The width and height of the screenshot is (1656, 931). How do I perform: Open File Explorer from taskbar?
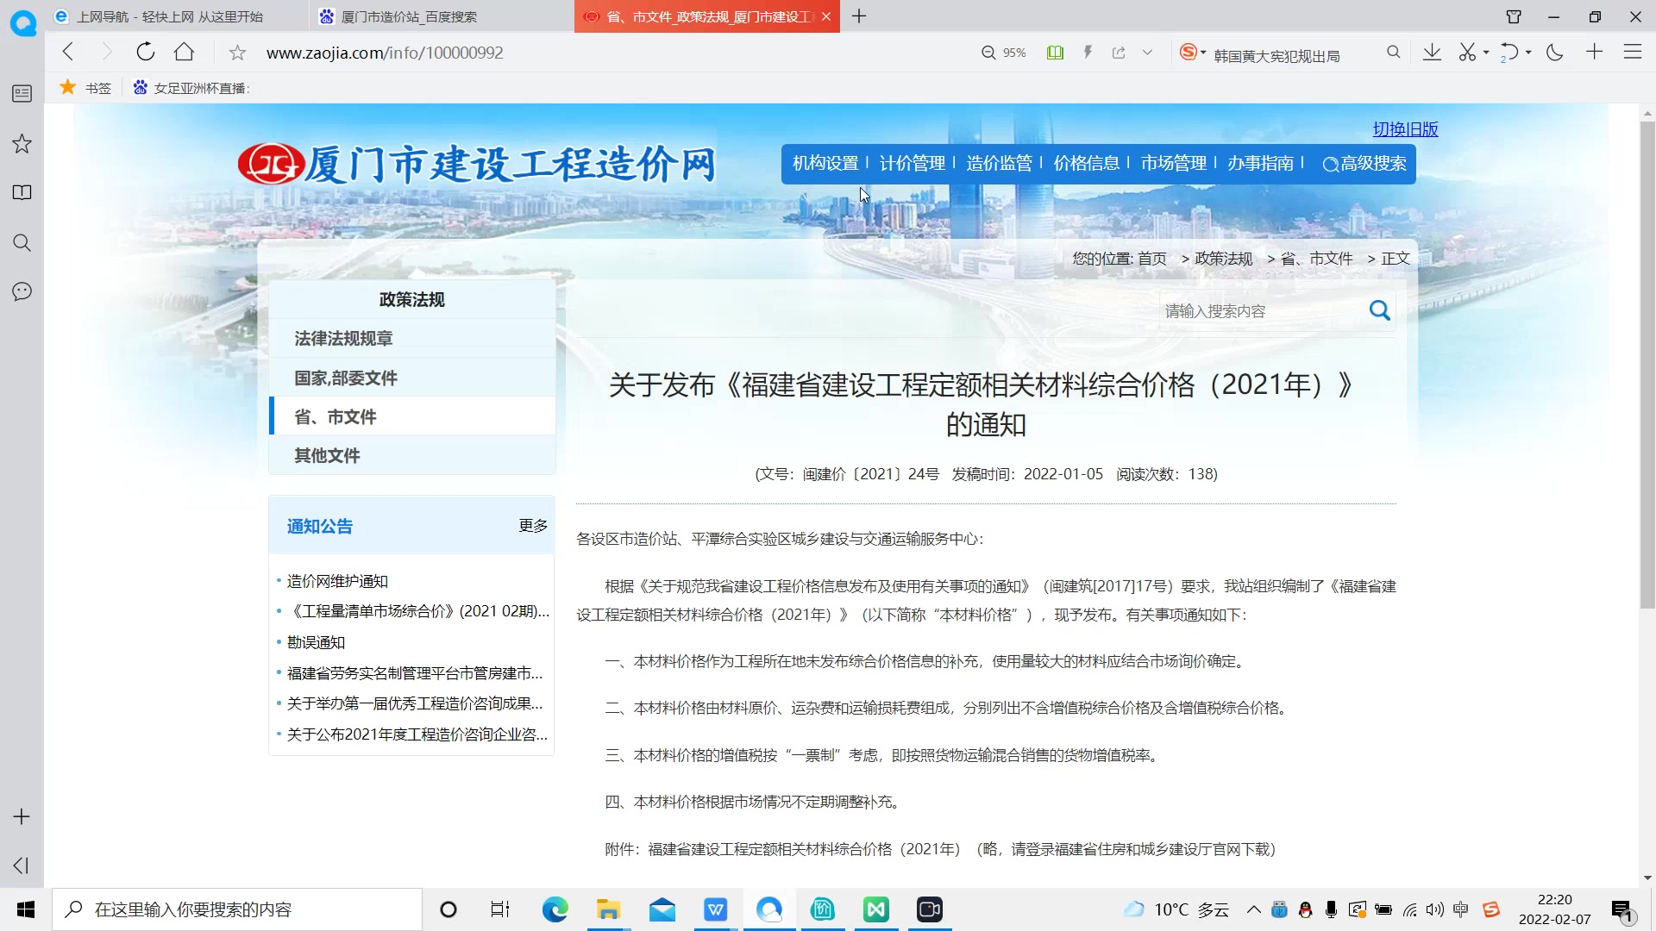pos(608,909)
